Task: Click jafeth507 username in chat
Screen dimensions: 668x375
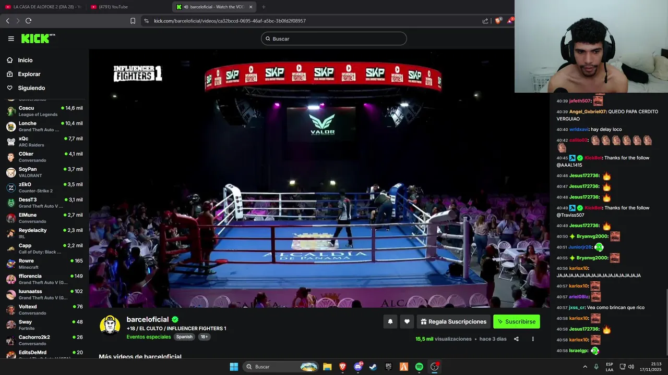Action: click(x=580, y=101)
